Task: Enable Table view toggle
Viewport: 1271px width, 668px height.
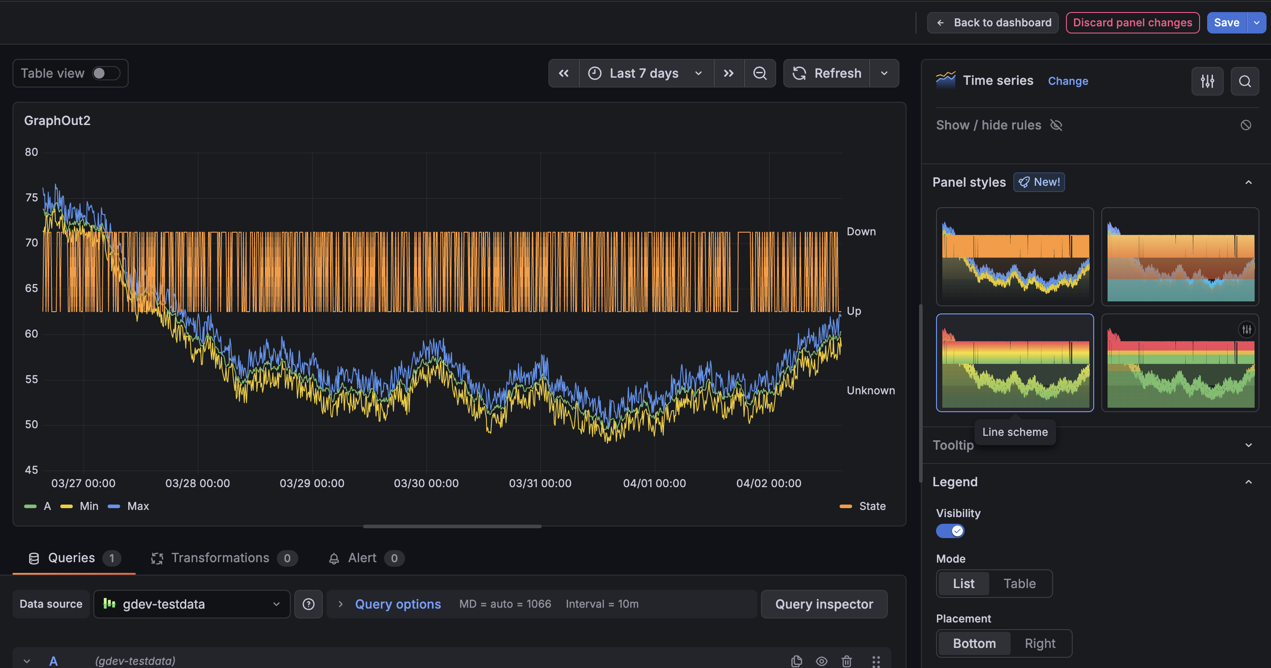Action: (106, 73)
